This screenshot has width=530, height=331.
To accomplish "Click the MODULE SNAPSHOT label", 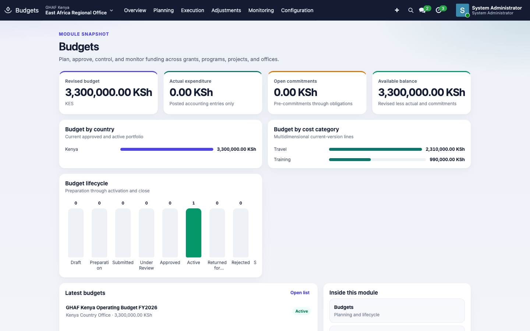I will coord(84,34).
